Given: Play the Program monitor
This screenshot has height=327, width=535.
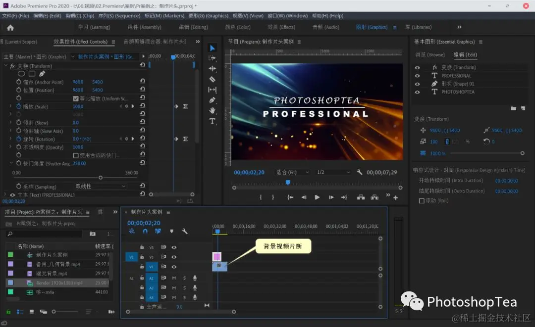Looking at the screenshot, I should tap(317, 197).
